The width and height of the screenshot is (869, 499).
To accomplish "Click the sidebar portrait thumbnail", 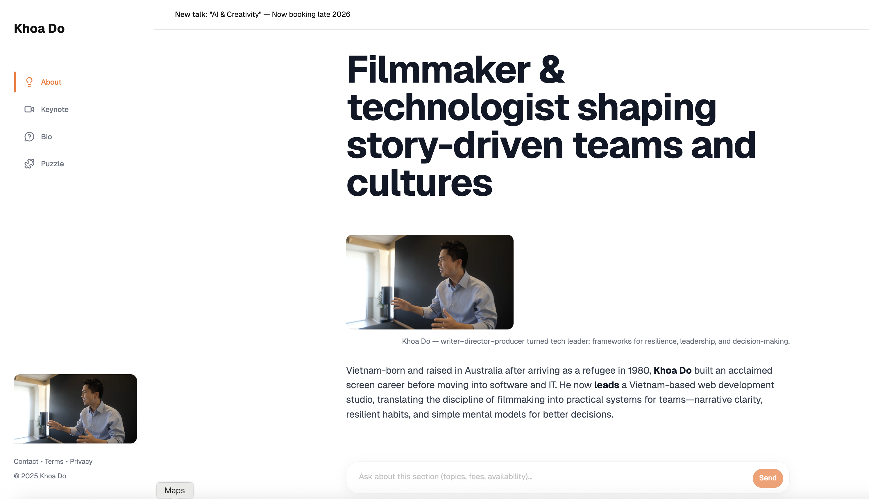I will point(75,409).
